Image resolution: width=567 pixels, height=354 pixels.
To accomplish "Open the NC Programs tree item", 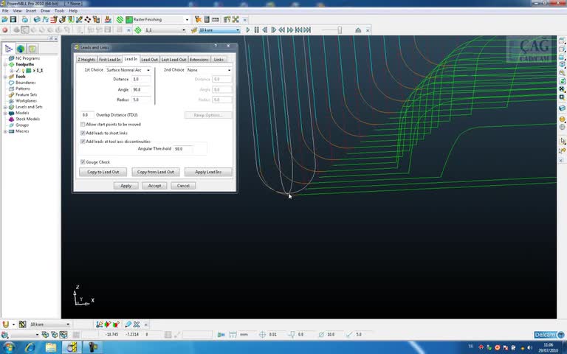I will pyautogui.click(x=27, y=58).
